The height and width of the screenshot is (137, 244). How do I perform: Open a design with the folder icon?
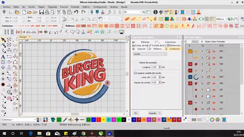[x=29, y=12]
